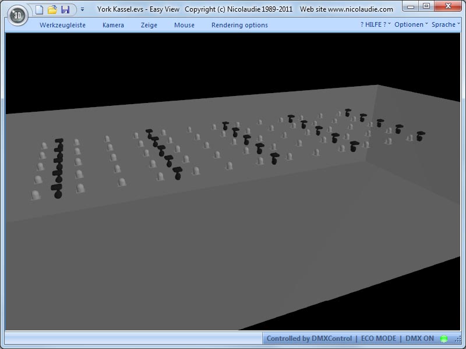Expand the Optionen dropdown menu
This screenshot has width=466, height=349.
tap(411, 24)
